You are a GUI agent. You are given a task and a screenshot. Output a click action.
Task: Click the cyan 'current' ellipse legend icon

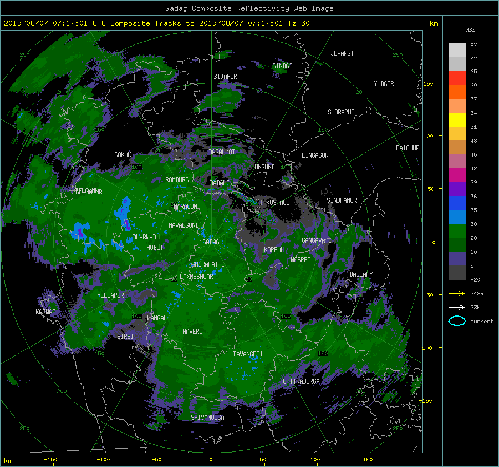point(457,321)
